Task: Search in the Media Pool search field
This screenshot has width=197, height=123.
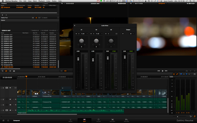Action: [x=49, y=18]
